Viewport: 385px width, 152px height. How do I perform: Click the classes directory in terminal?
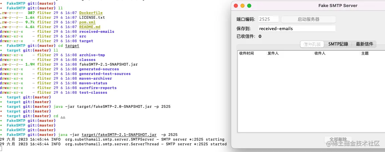pyautogui.click(x=87, y=60)
